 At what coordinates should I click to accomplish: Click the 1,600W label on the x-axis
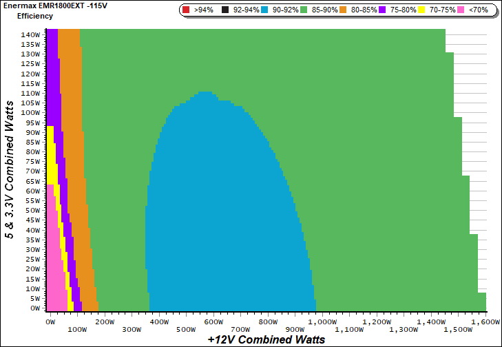tap(485, 322)
